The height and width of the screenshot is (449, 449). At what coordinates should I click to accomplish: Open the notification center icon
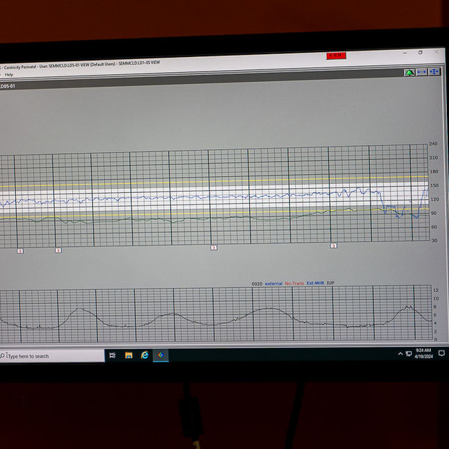click(441, 353)
